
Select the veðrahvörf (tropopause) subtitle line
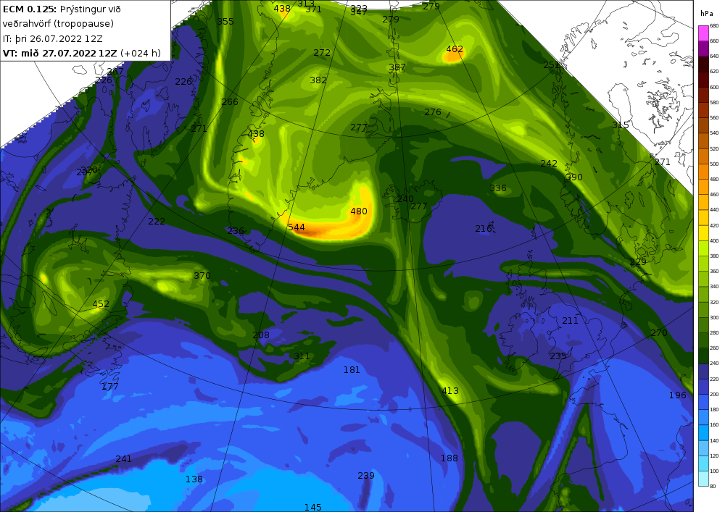[58, 24]
